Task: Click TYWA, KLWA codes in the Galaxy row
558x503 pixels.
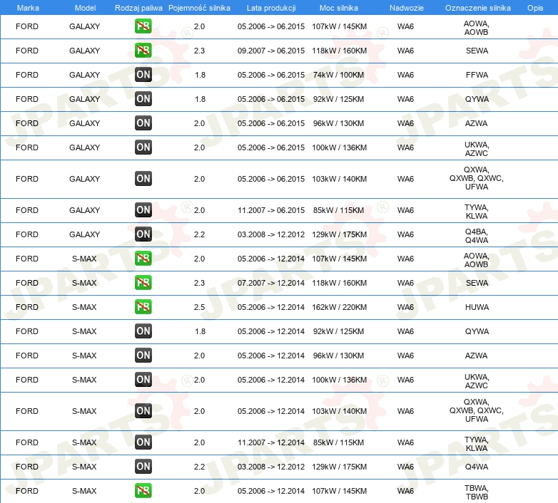Action: click(477, 212)
